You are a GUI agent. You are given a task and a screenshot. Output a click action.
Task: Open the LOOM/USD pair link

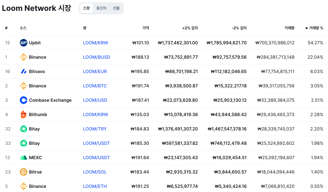click(x=95, y=100)
